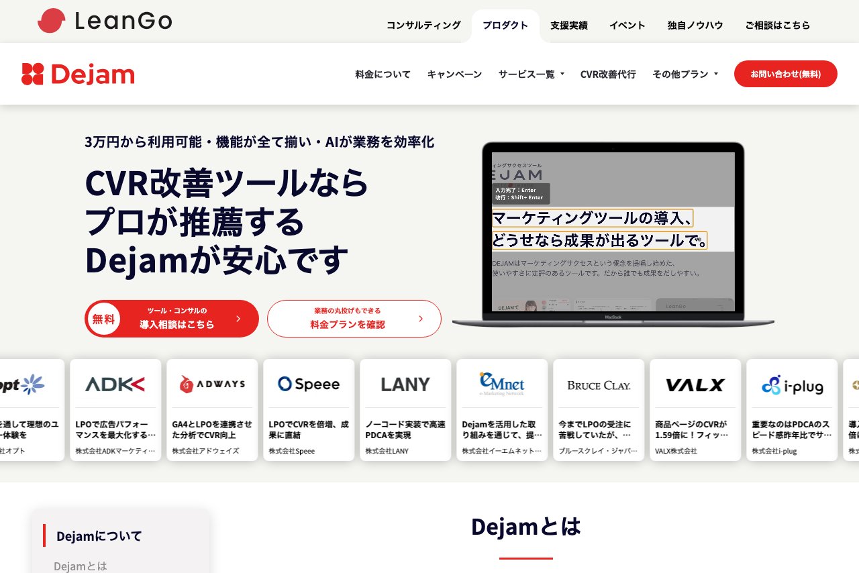Click the LANY logo icon
Image resolution: width=859 pixels, height=573 pixels.
point(405,384)
